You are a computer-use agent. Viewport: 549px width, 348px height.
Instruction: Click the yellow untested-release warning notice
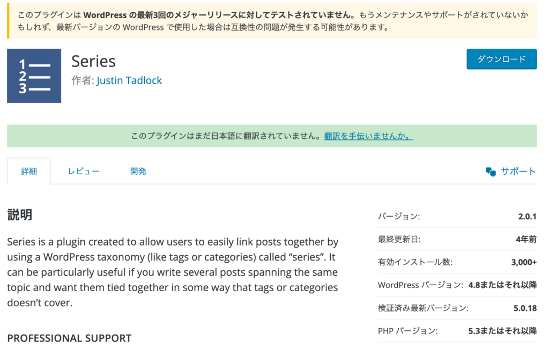click(272, 21)
